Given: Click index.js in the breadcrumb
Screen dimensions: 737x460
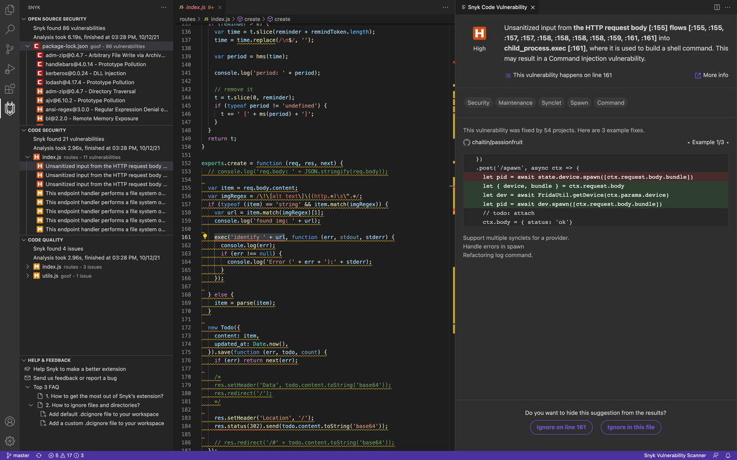Looking at the screenshot, I should coord(217,19).
